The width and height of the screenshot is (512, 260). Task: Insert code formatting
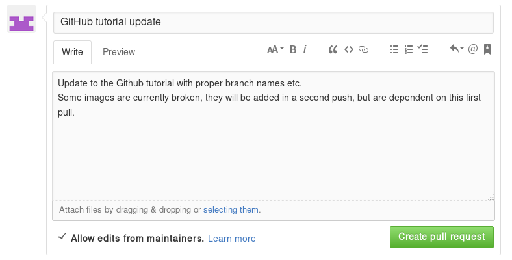tap(348, 49)
